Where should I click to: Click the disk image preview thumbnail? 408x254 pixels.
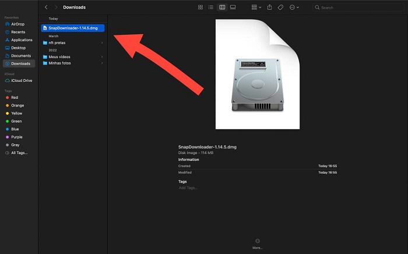click(258, 74)
